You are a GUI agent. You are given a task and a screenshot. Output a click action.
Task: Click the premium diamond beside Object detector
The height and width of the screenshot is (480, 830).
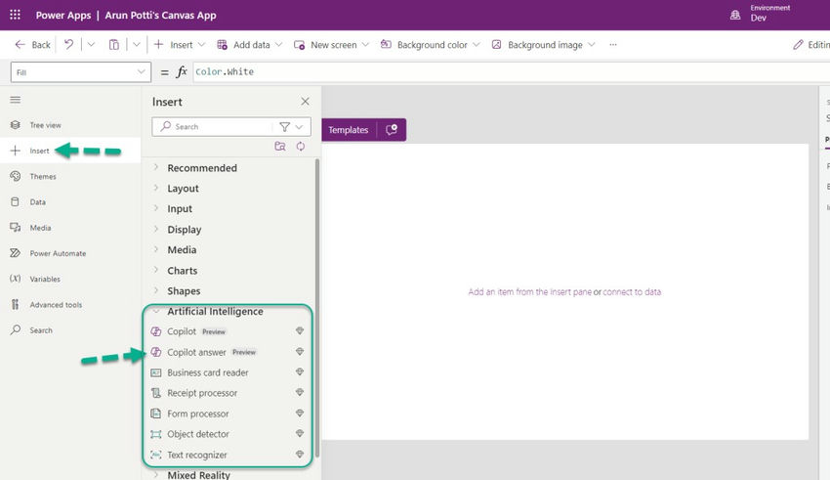[300, 433]
